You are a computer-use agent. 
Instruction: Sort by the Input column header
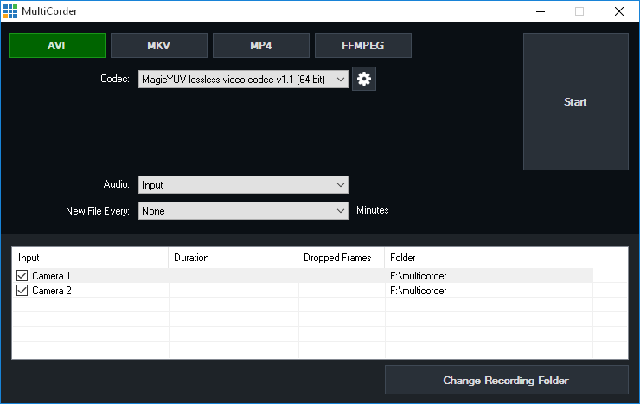[x=90, y=258]
